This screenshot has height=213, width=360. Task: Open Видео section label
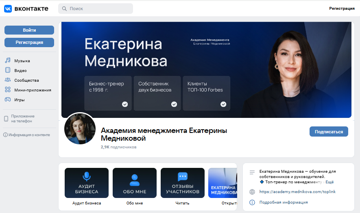(x=20, y=71)
